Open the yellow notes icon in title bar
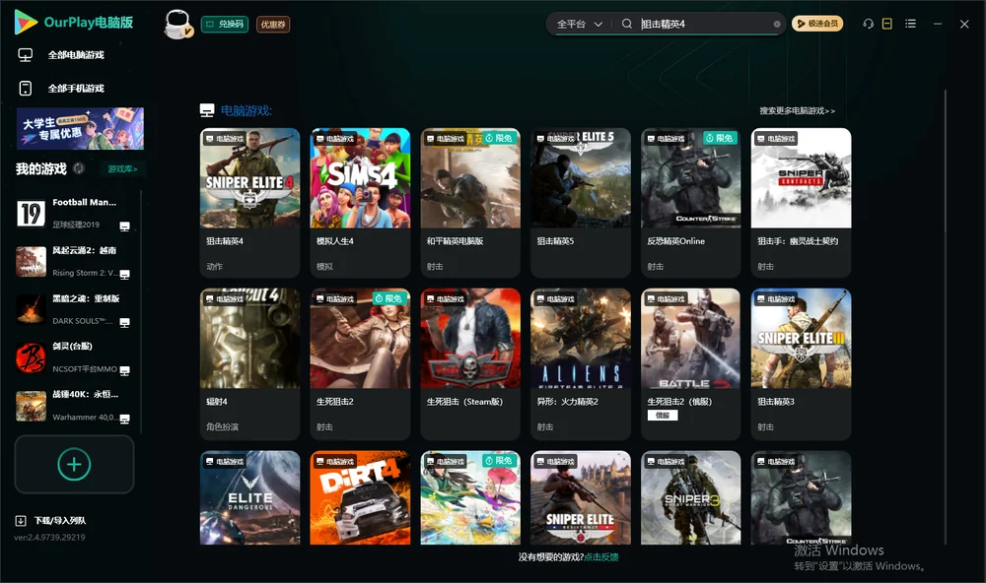The image size is (986, 583). (887, 24)
